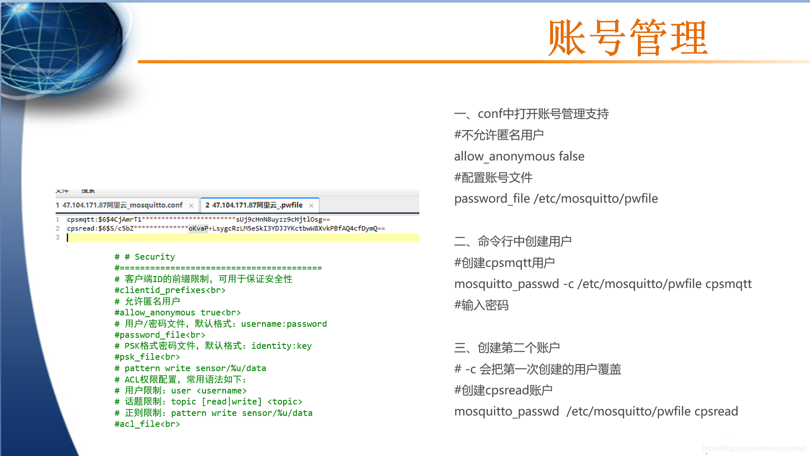Click the heading '三、创建第二个账户'
810x456 pixels.
pyautogui.click(x=507, y=348)
